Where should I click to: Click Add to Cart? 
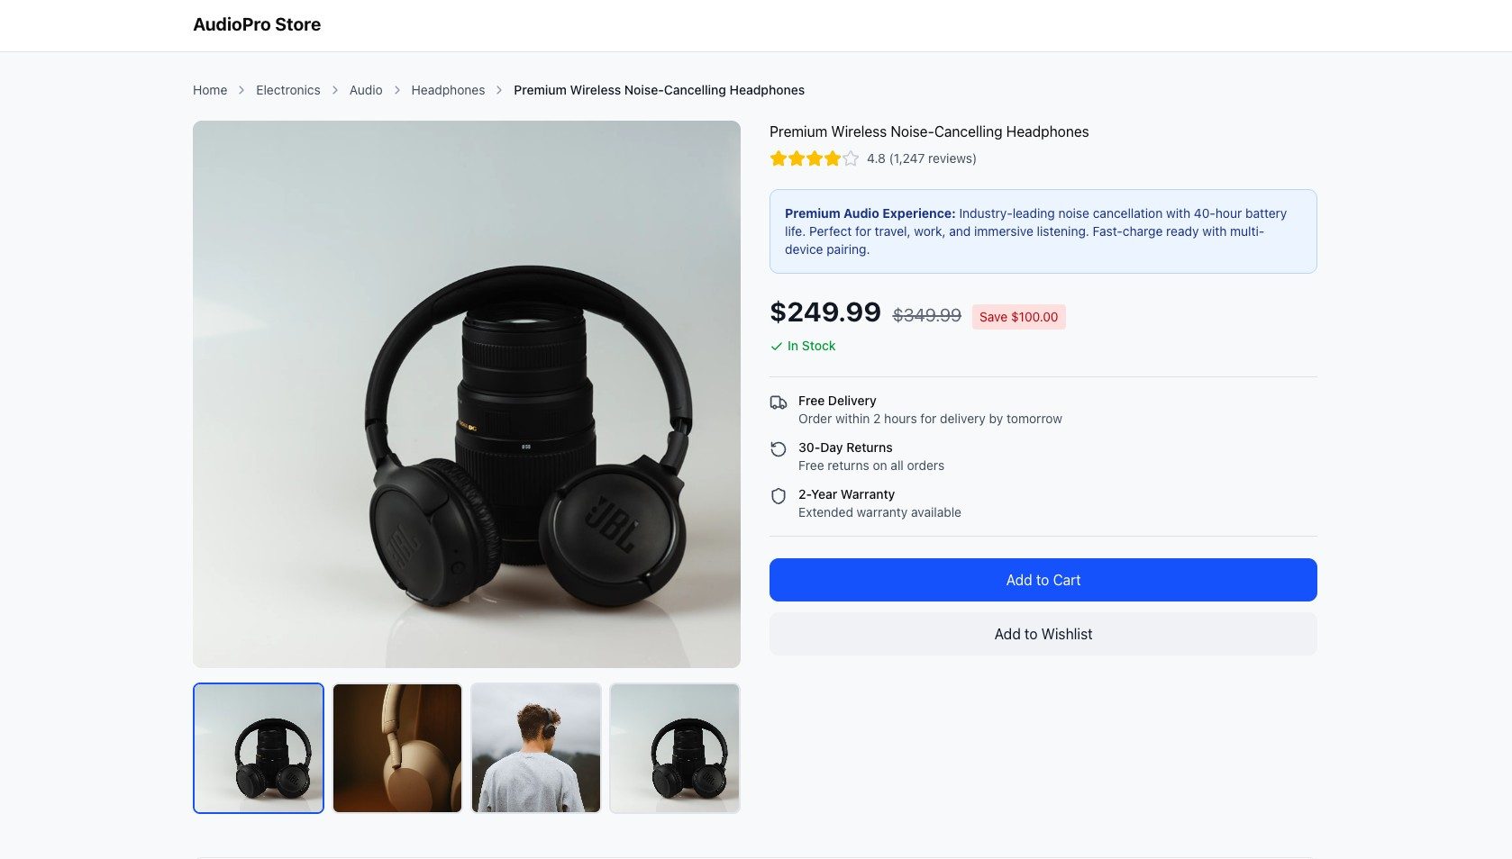pyautogui.click(x=1043, y=580)
